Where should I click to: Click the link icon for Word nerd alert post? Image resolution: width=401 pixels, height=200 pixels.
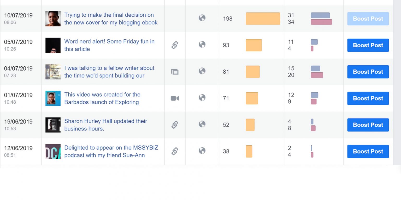(x=175, y=45)
